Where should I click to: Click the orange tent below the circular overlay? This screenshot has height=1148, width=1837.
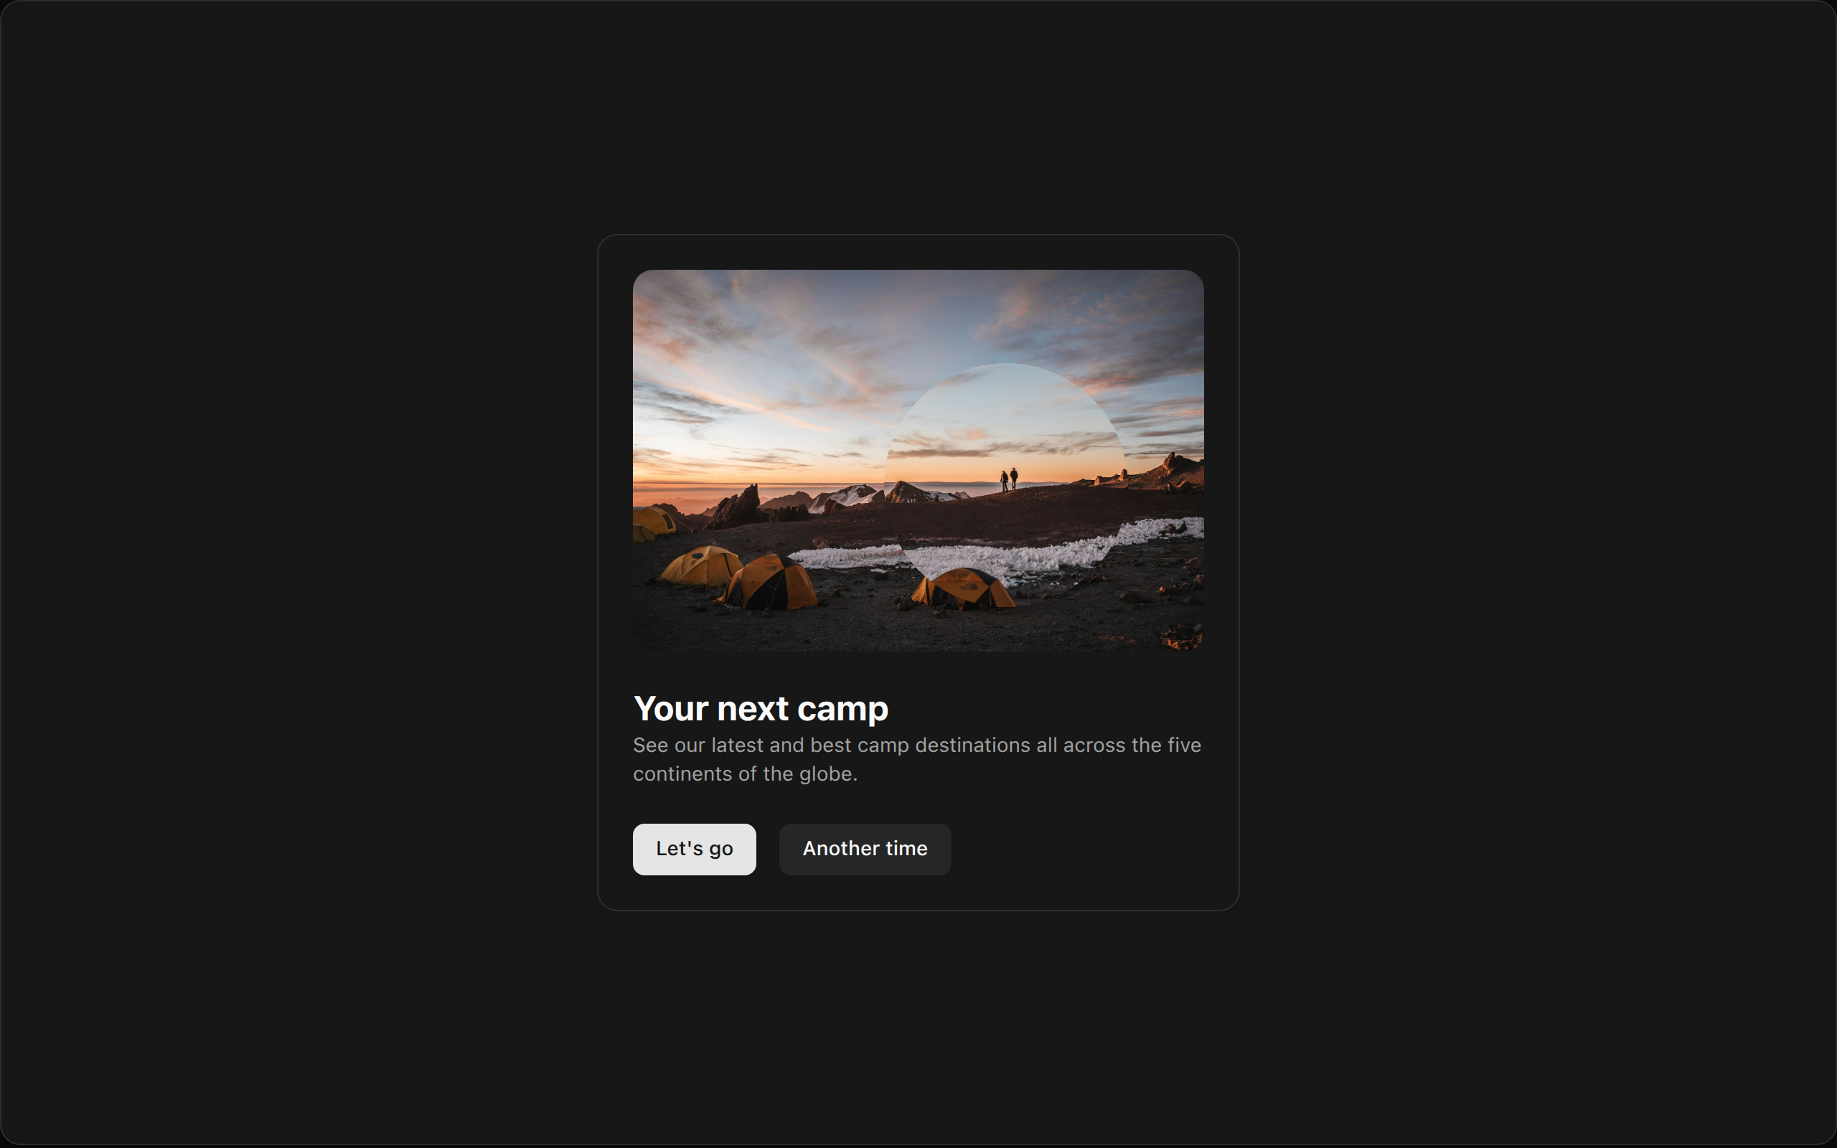coord(964,588)
